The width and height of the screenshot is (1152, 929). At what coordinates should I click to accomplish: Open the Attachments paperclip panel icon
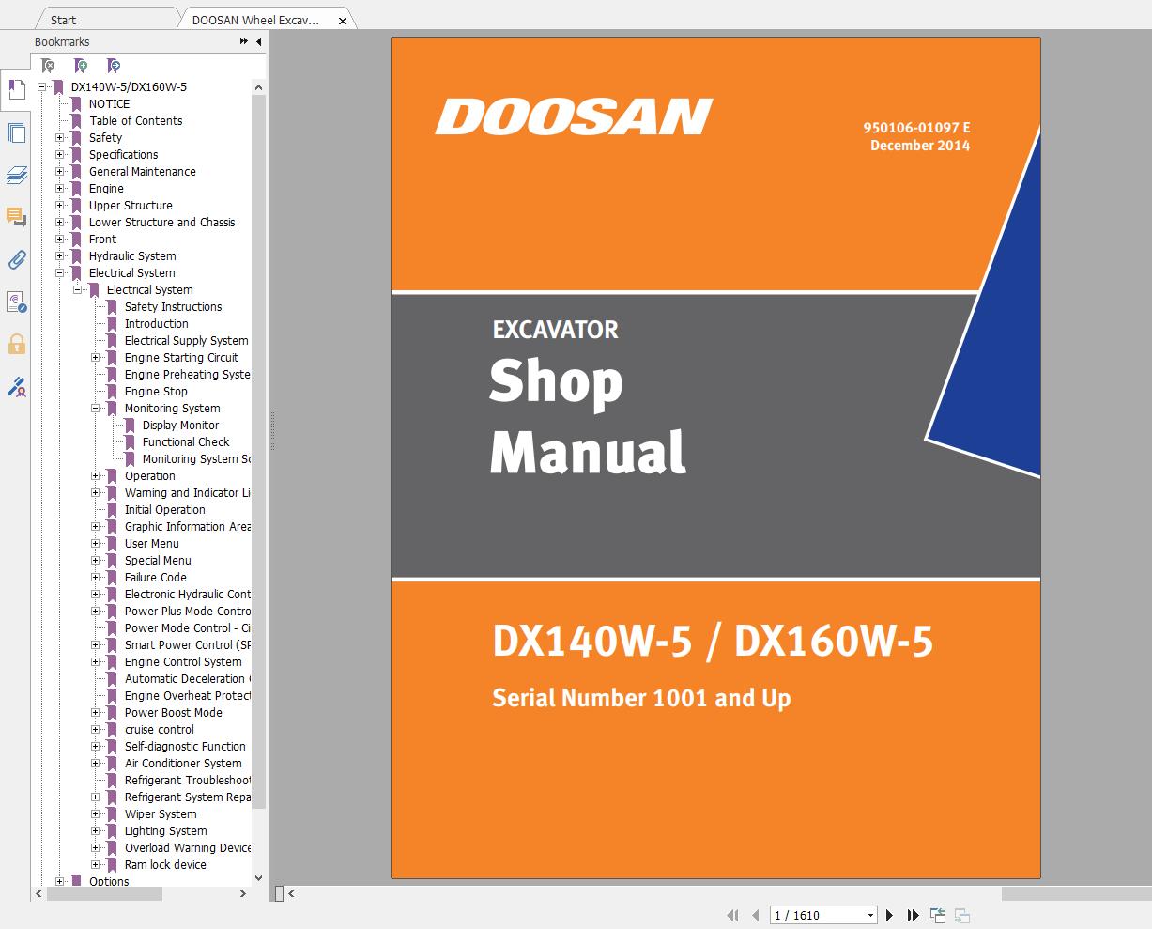[16, 259]
